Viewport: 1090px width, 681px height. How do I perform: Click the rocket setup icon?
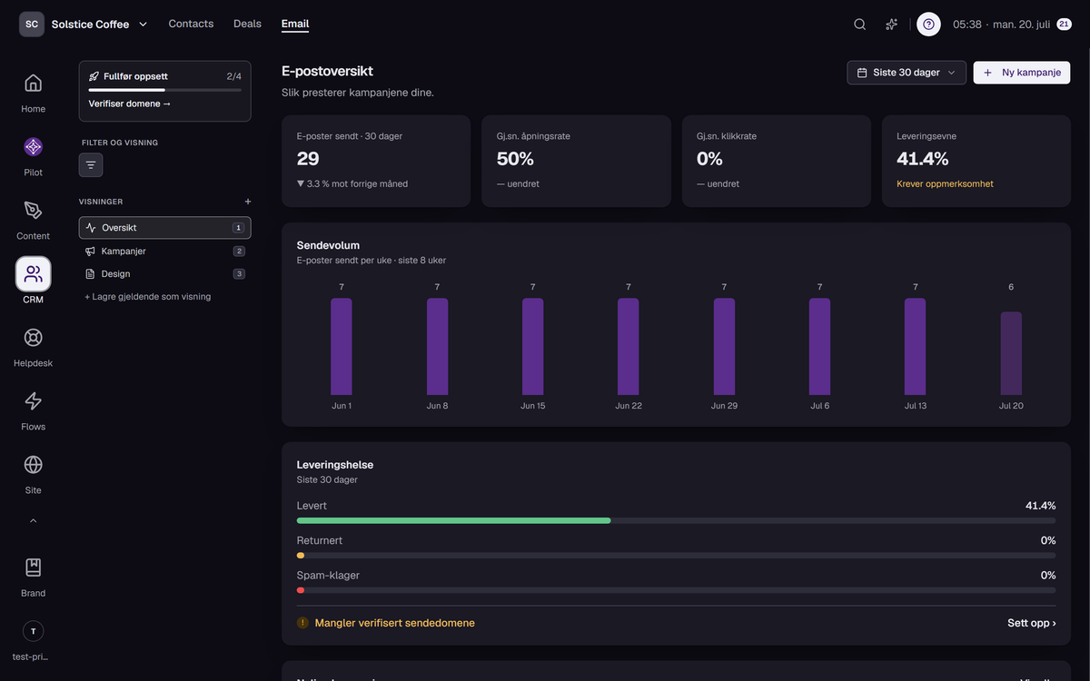pos(94,76)
